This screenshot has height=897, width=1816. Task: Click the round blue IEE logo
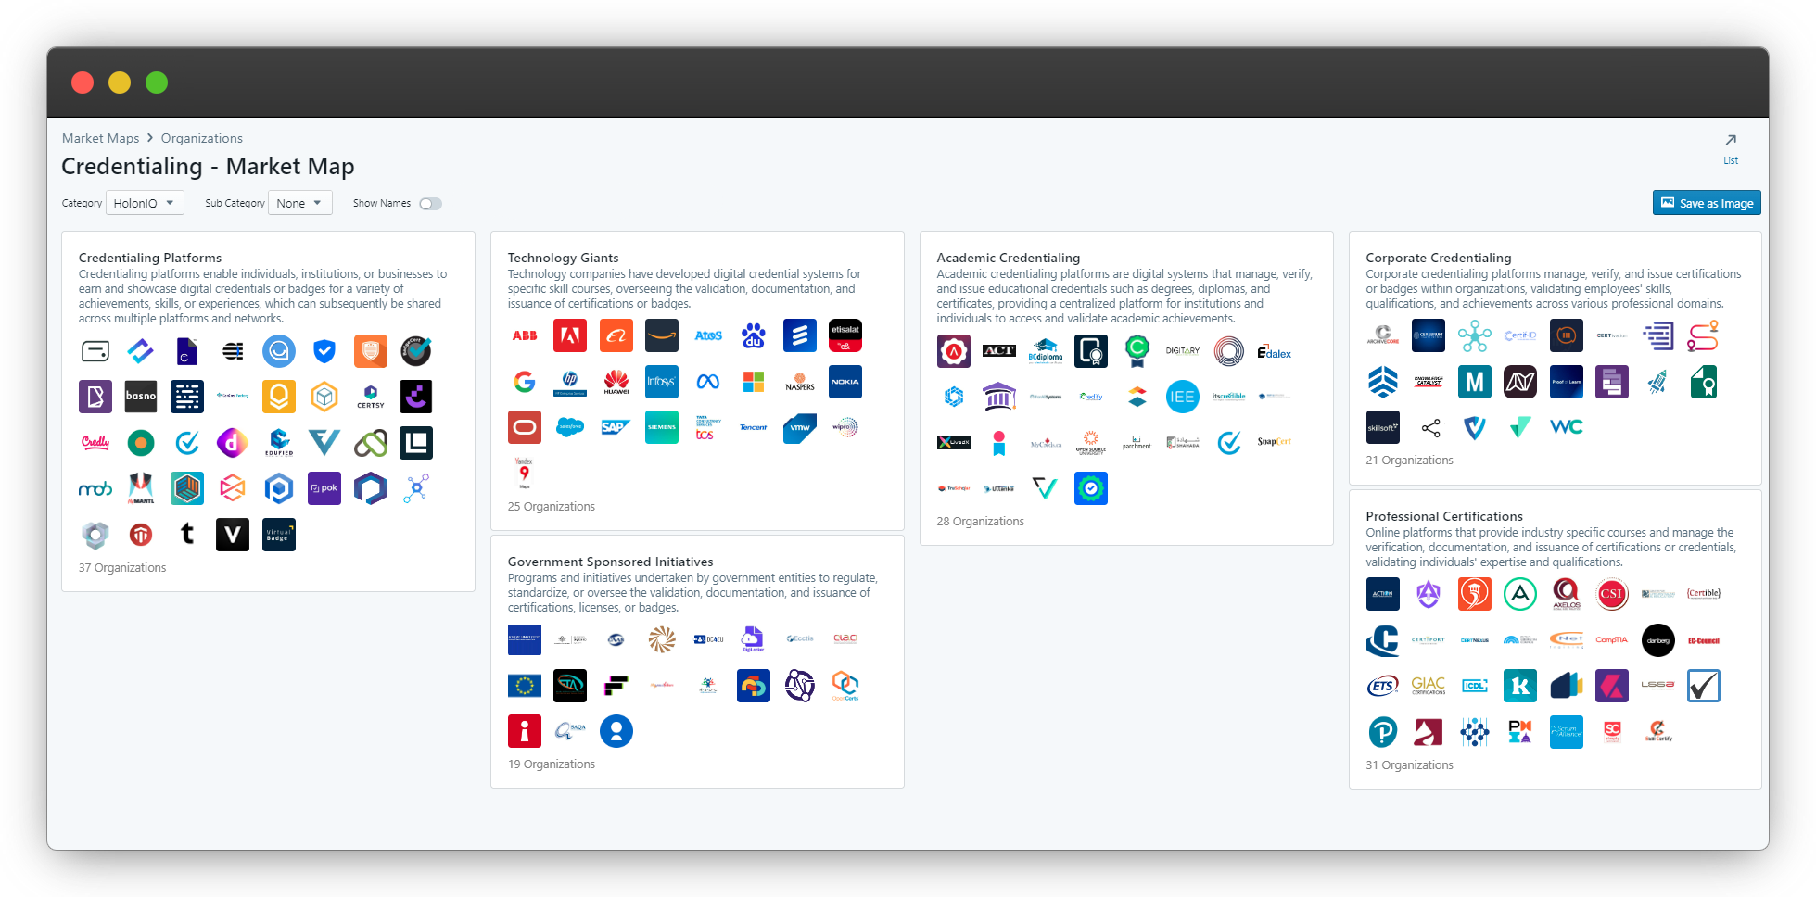click(1183, 397)
